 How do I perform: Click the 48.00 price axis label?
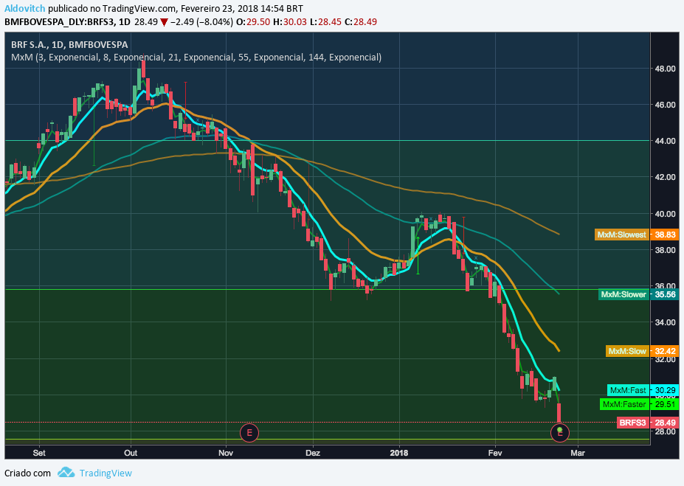[665, 69]
